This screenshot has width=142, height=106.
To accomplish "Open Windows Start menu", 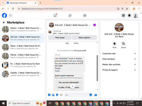I will pyautogui.click(x=3, y=103).
